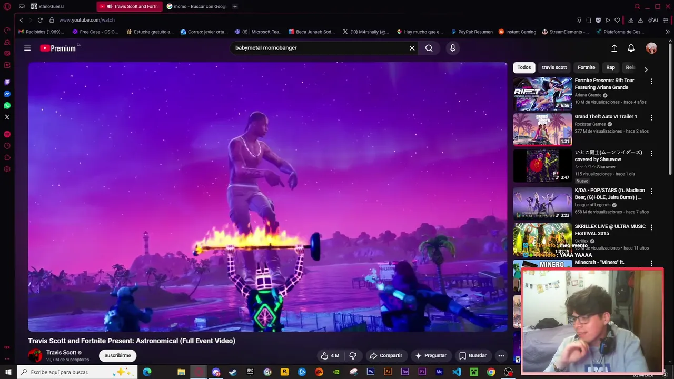Screen dimensions: 674x379
Task: Reload the page in the browser
Action: (x=40, y=20)
